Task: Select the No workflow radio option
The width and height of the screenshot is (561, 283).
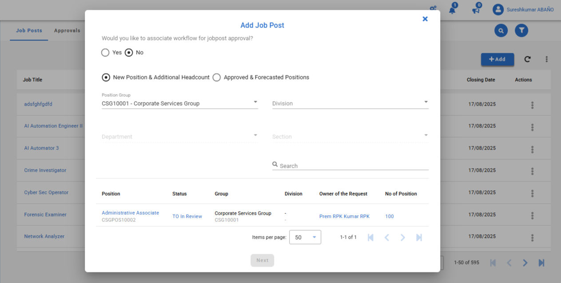Action: pyautogui.click(x=129, y=53)
